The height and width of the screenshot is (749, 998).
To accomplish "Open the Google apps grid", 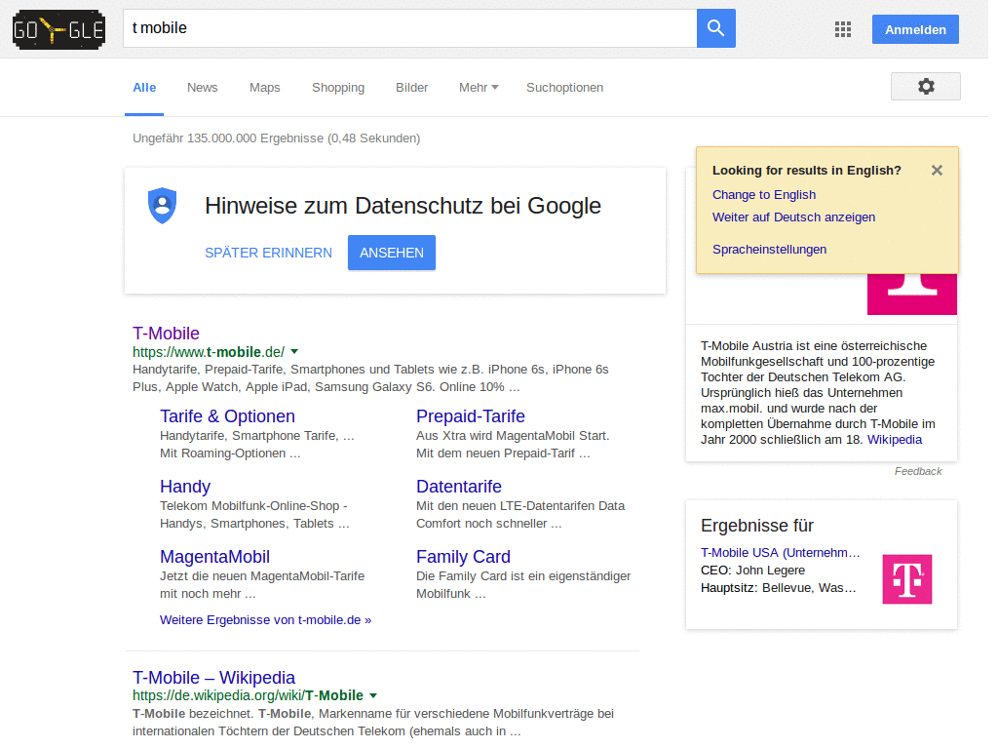I will click(x=843, y=29).
